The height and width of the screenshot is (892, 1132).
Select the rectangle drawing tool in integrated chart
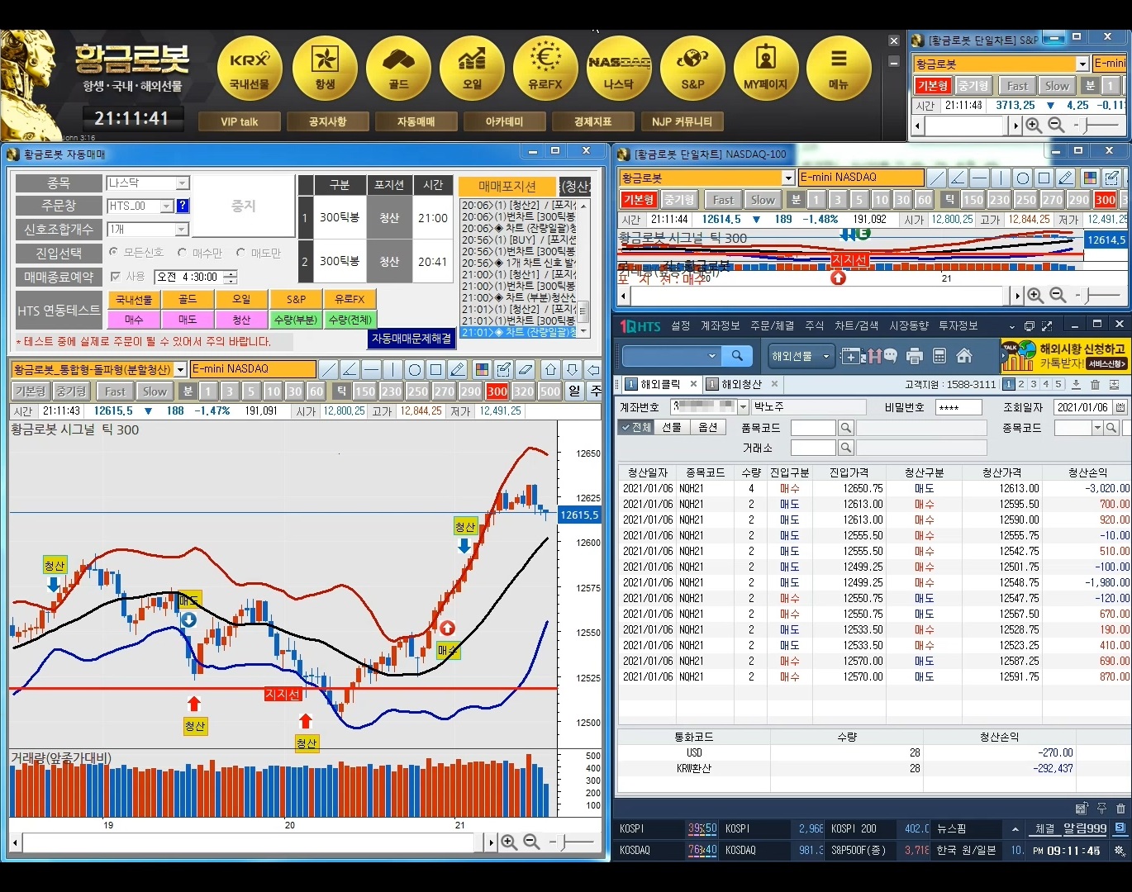pos(435,369)
